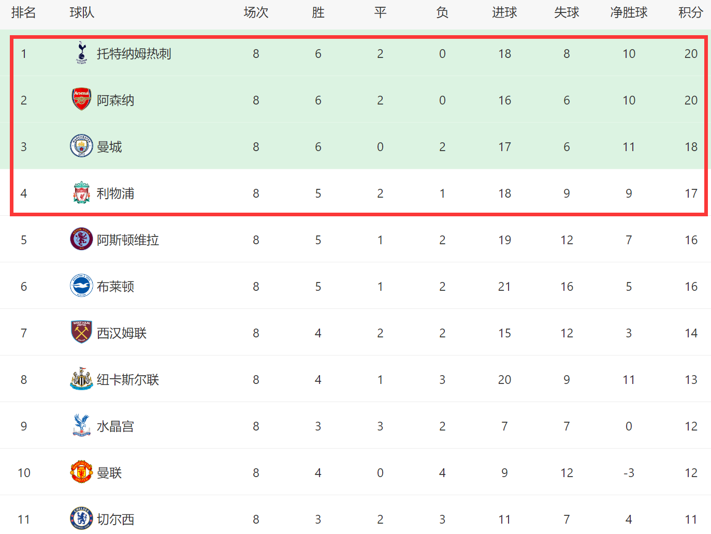This screenshot has height=534, width=711.
Task: Open the 托特纳姆热刺 team link
Action: point(134,54)
